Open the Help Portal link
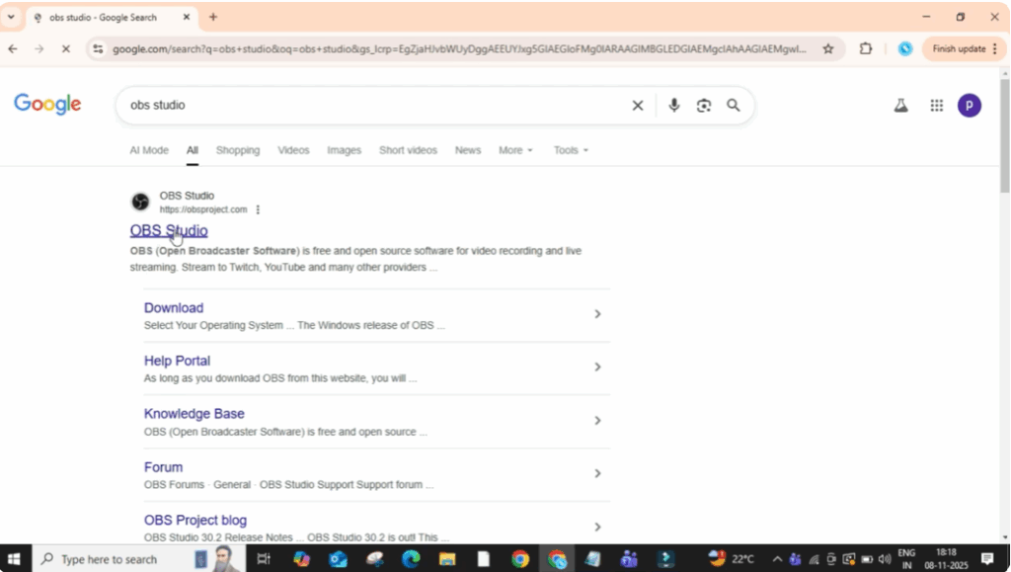Image resolution: width=1011 pixels, height=572 pixels. coord(177,360)
